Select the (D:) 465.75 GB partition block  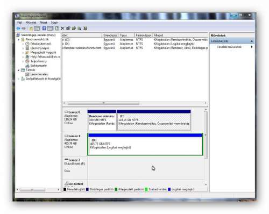point(145,144)
